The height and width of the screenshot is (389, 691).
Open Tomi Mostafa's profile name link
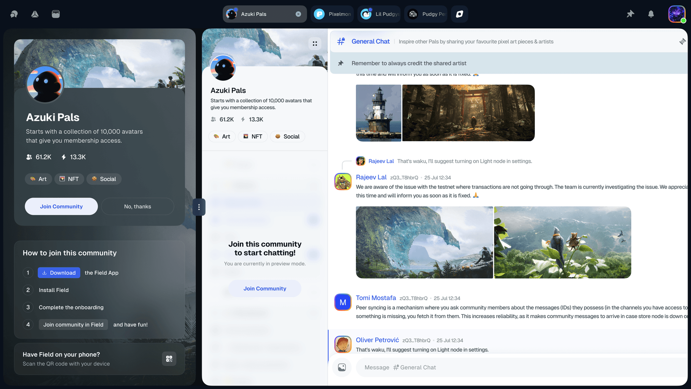tap(376, 298)
